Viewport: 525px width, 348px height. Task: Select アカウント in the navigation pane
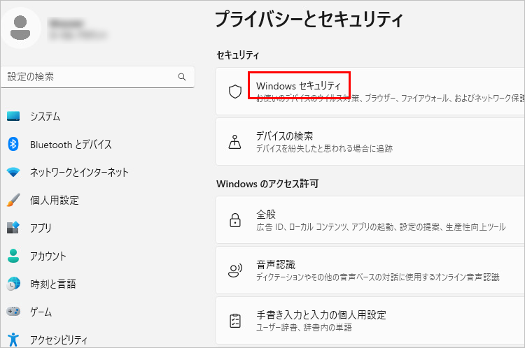48,256
